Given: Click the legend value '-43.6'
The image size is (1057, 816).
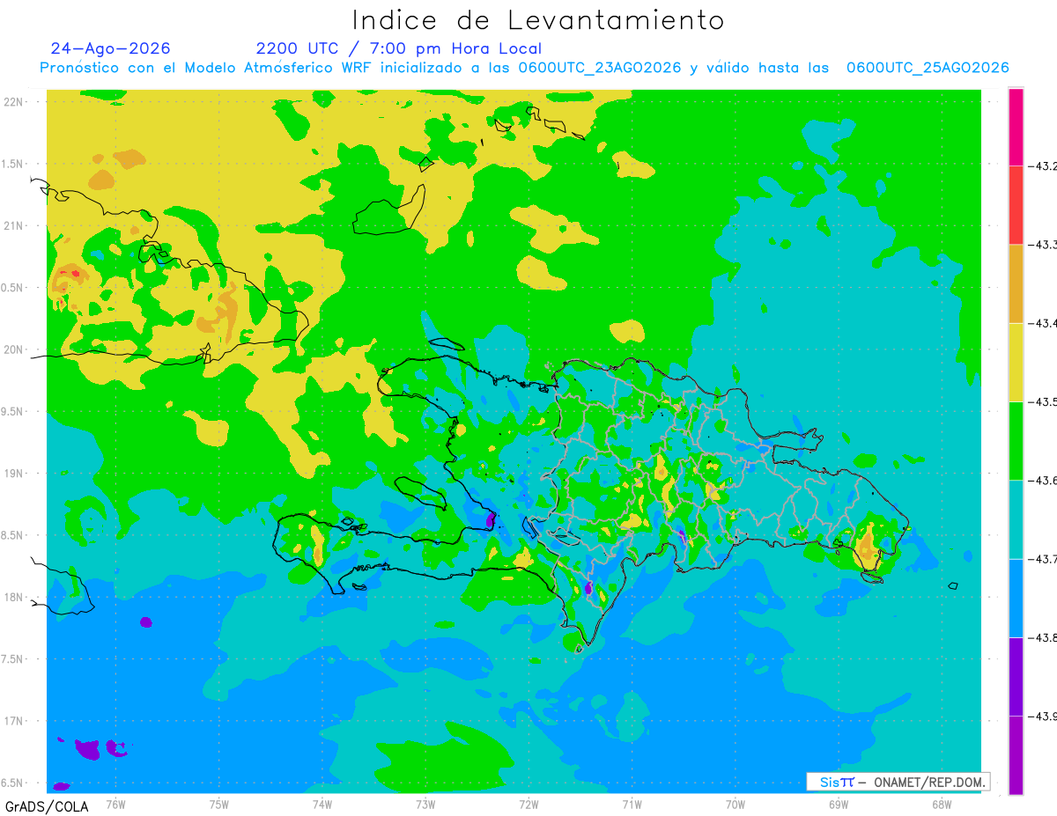Looking at the screenshot, I should [1043, 480].
